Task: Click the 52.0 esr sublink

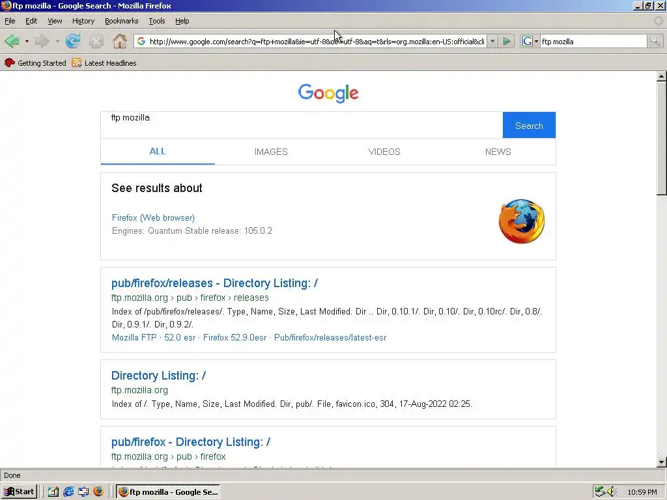Action: pos(180,338)
